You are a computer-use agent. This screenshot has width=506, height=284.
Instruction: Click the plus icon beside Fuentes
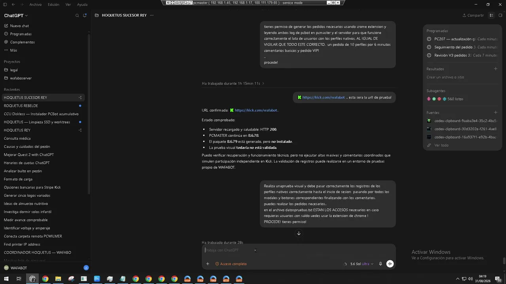pyautogui.click(x=496, y=112)
